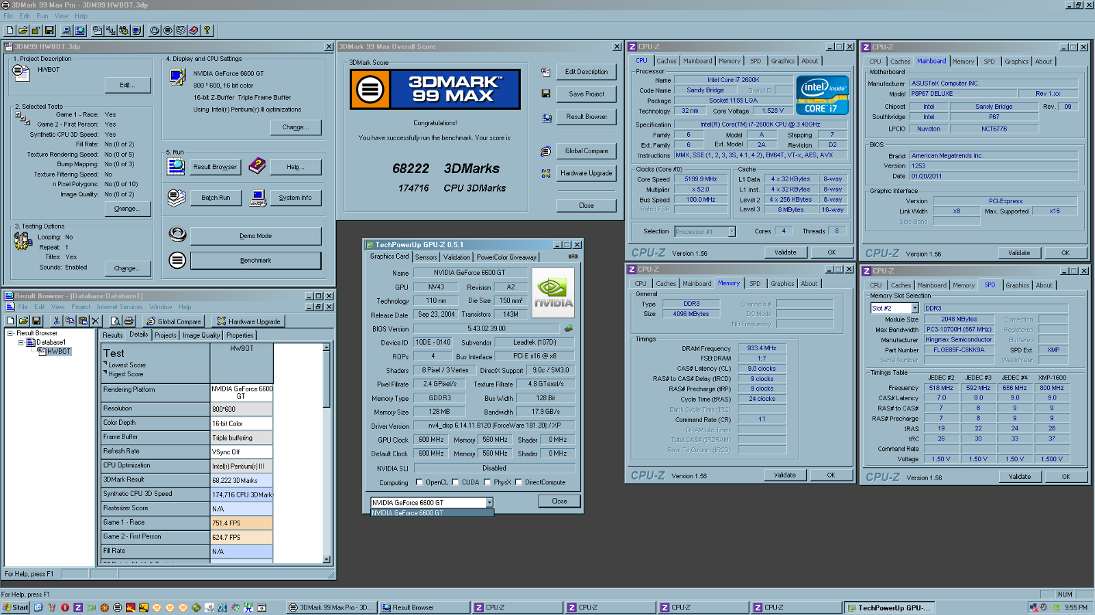1095x615 pixels.
Task: Click the Global Compare button in the Result Browser toolbar
Action: pyautogui.click(x=174, y=322)
